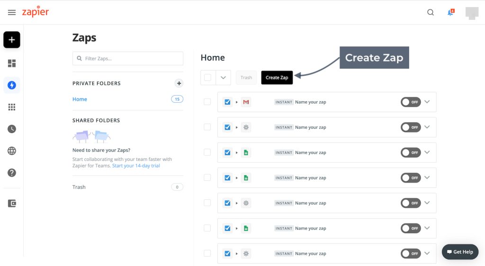The image size is (485, 266).
Task: Tick the selection checkbox left of Gmail zap
Action: [207, 102]
